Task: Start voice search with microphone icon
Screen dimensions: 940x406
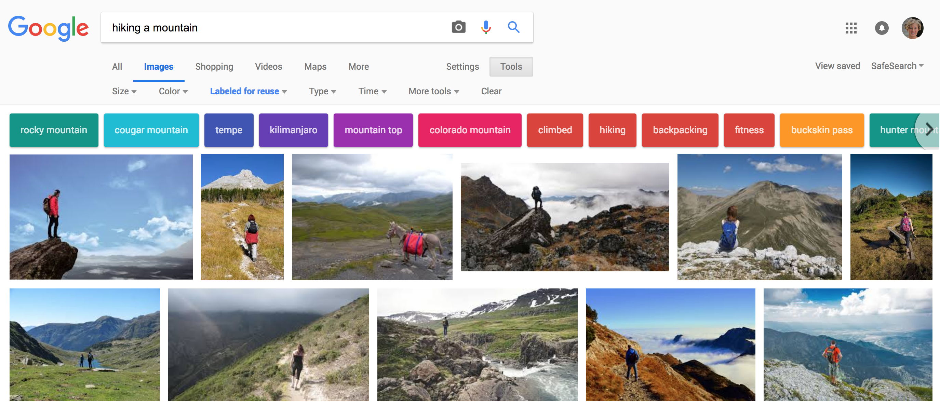Action: (486, 27)
